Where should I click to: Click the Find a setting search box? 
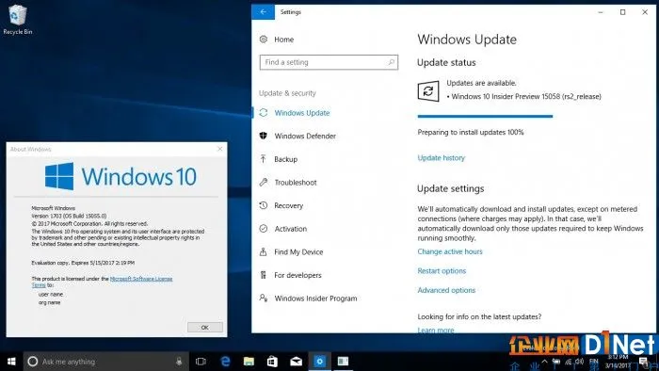pyautogui.click(x=329, y=62)
